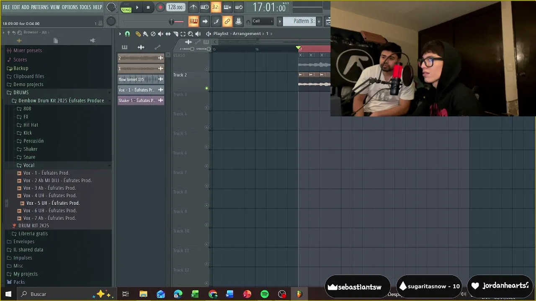
Task: Arm the red Record button
Action: tap(160, 7)
